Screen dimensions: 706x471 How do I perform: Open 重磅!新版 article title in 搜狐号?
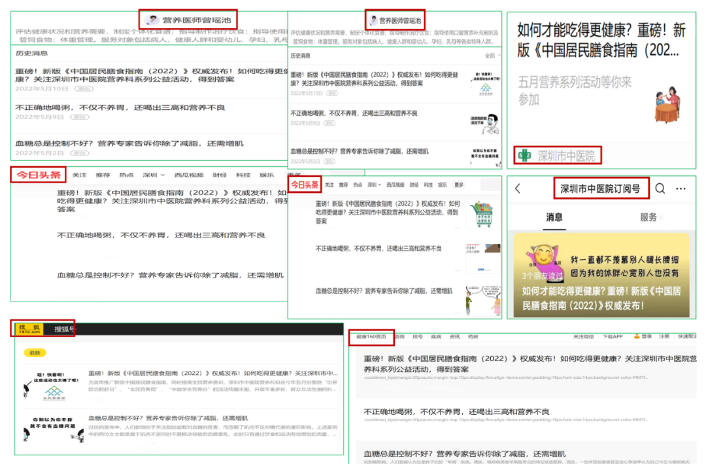click(x=212, y=373)
